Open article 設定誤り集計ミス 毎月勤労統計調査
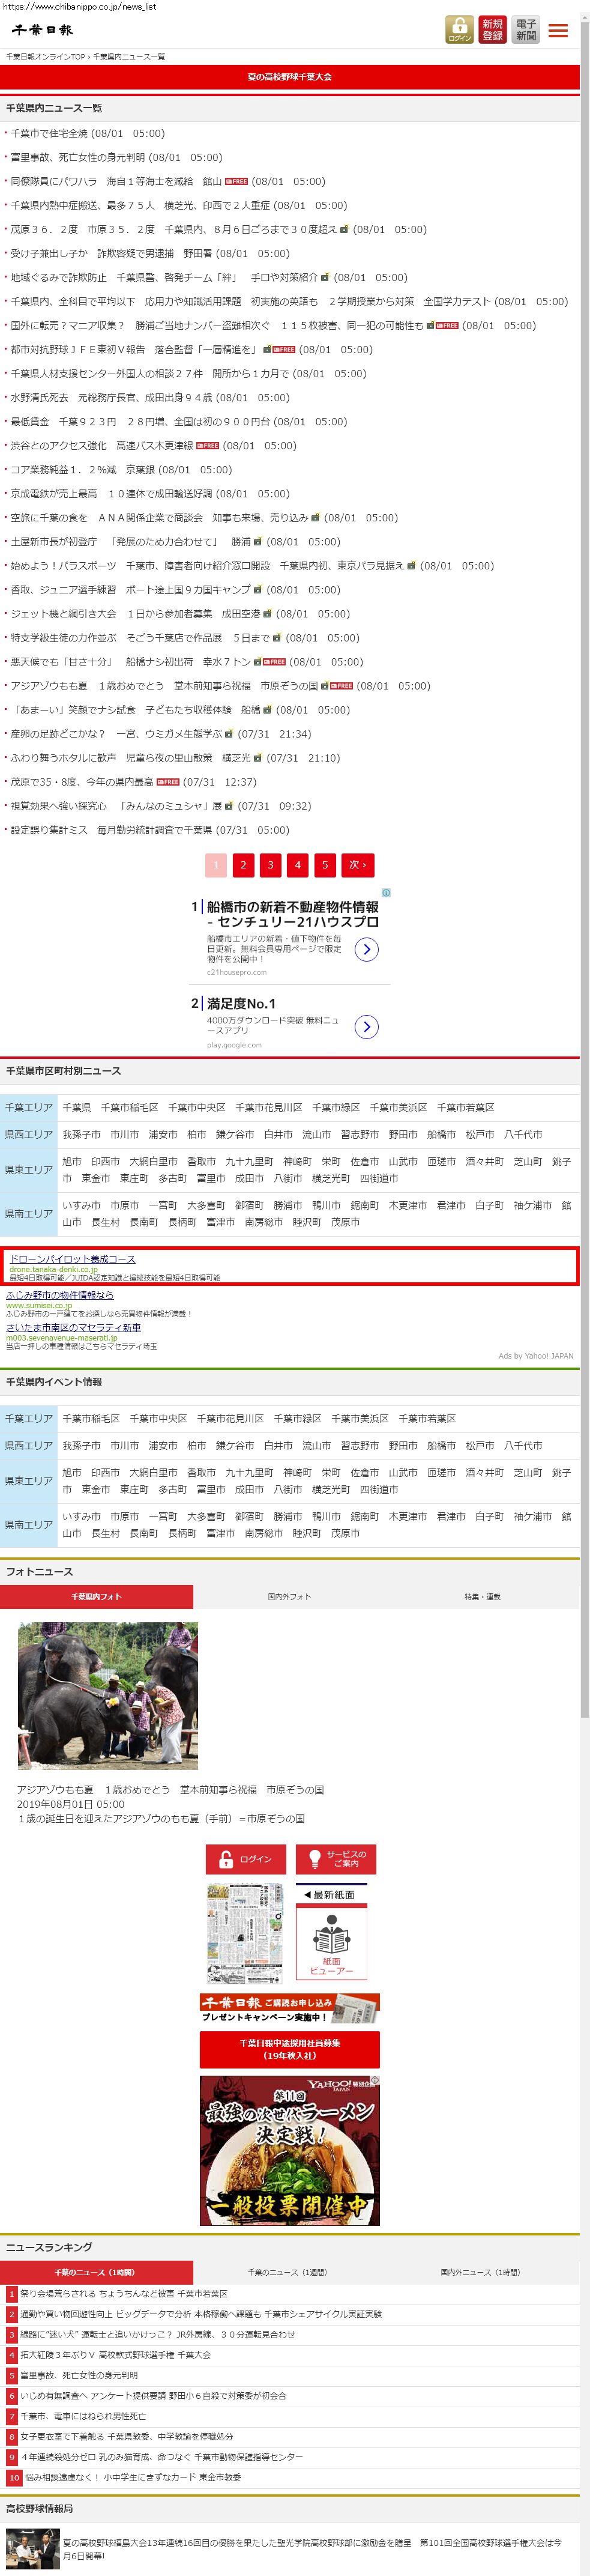590x2576 pixels. 111,830
